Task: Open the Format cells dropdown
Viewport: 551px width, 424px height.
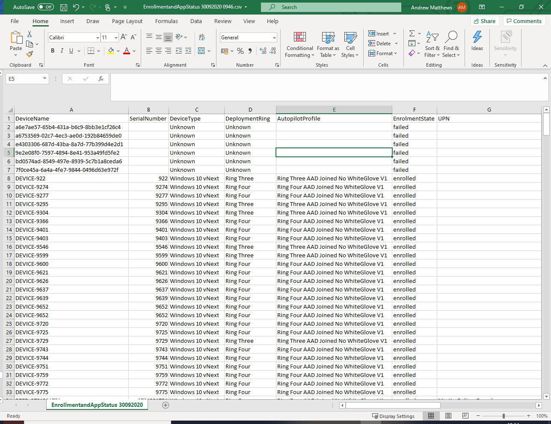Action: 383,53
